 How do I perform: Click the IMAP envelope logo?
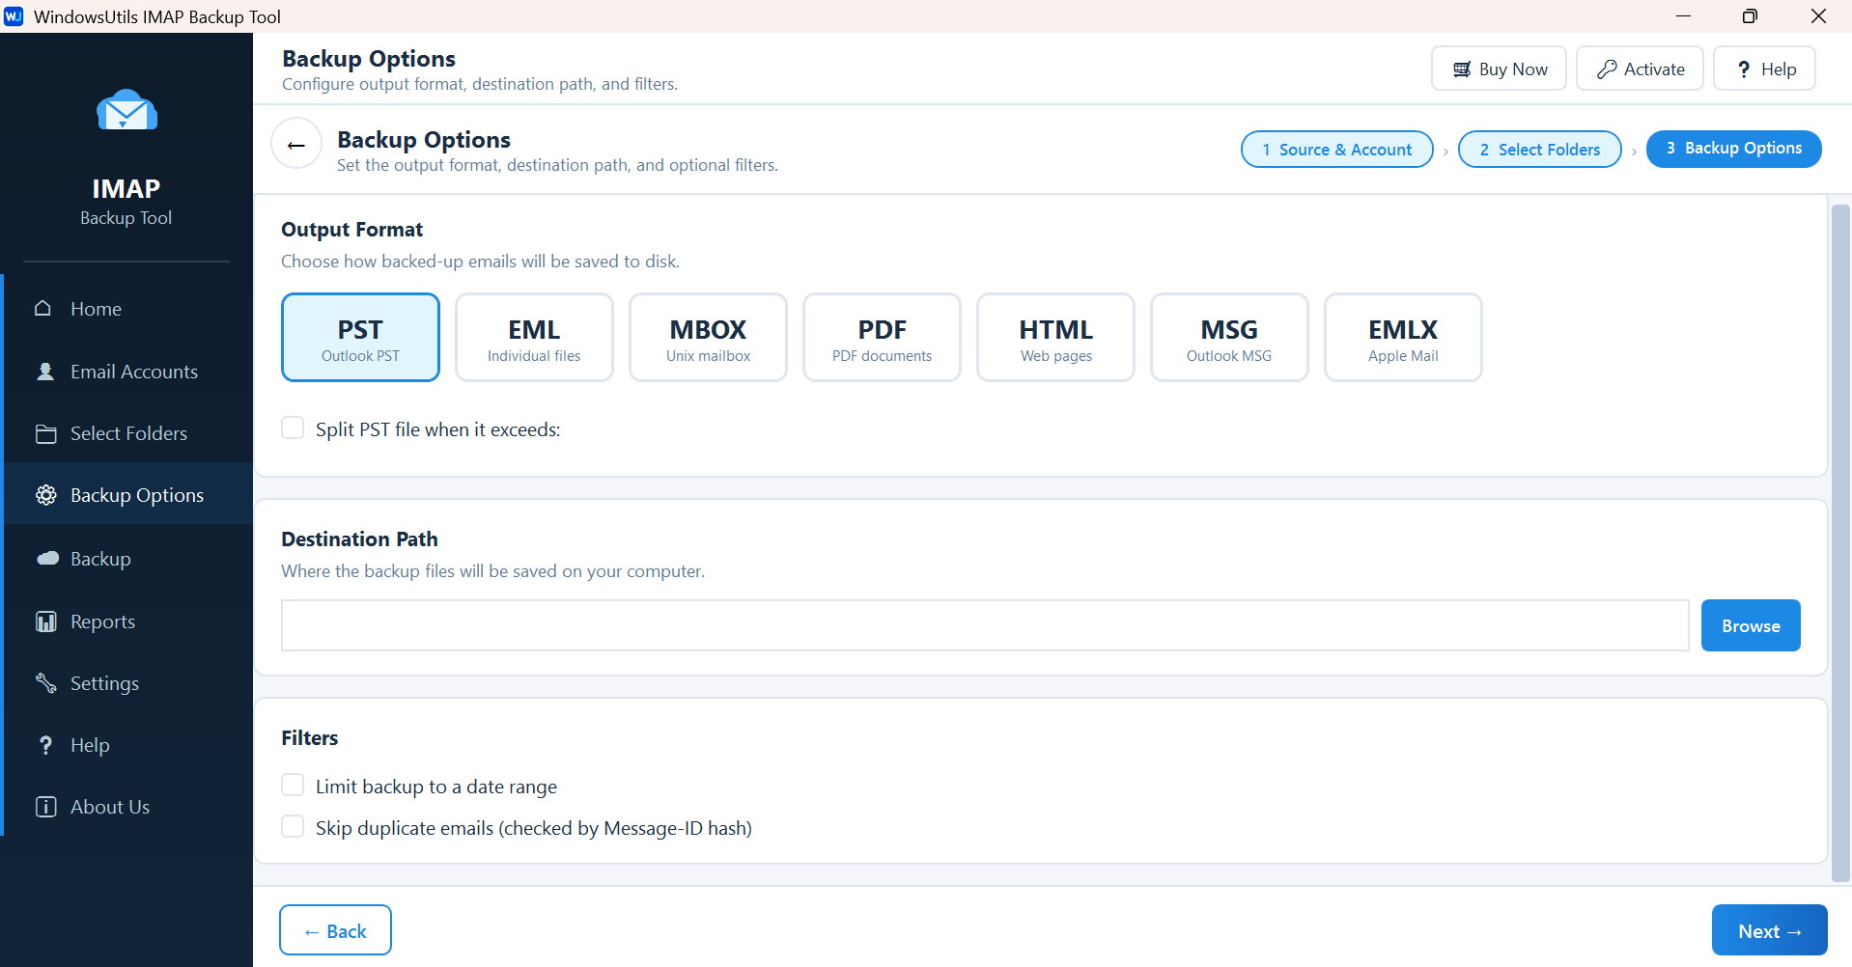(126, 111)
